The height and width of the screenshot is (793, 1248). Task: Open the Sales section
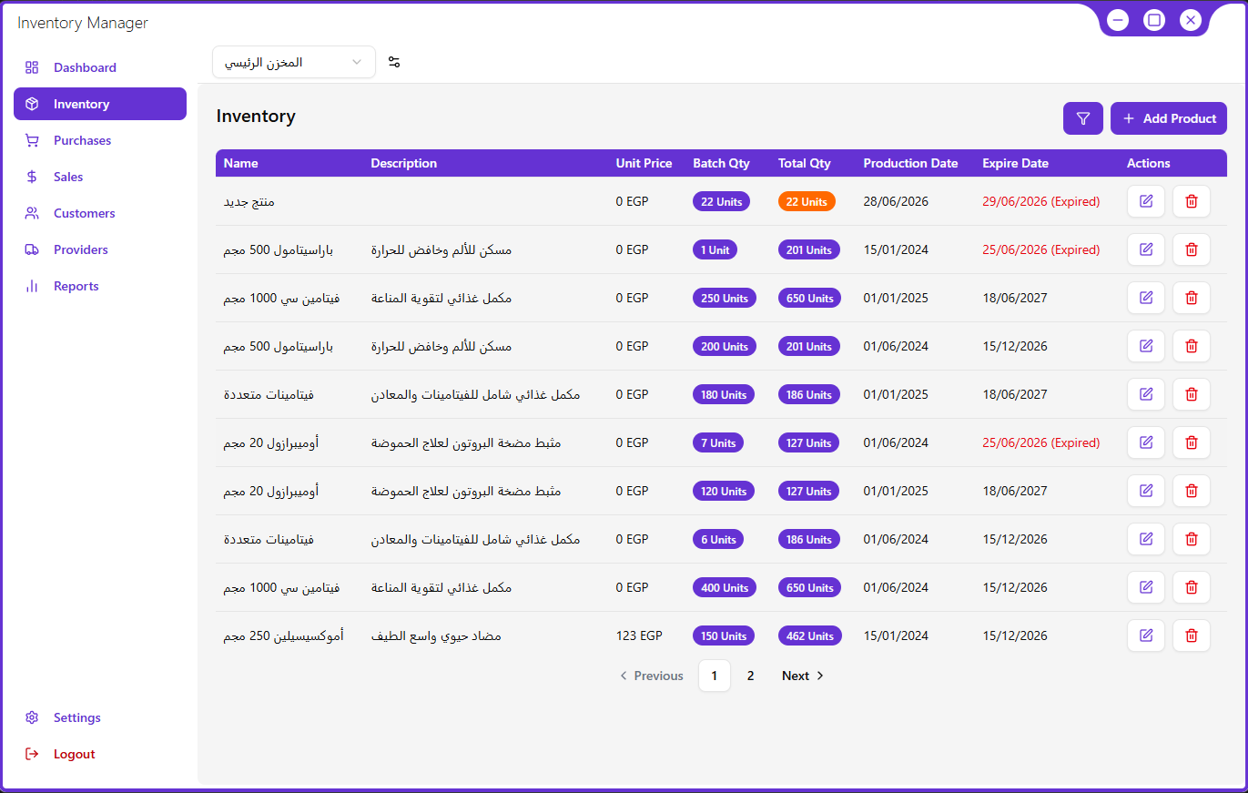click(100, 177)
